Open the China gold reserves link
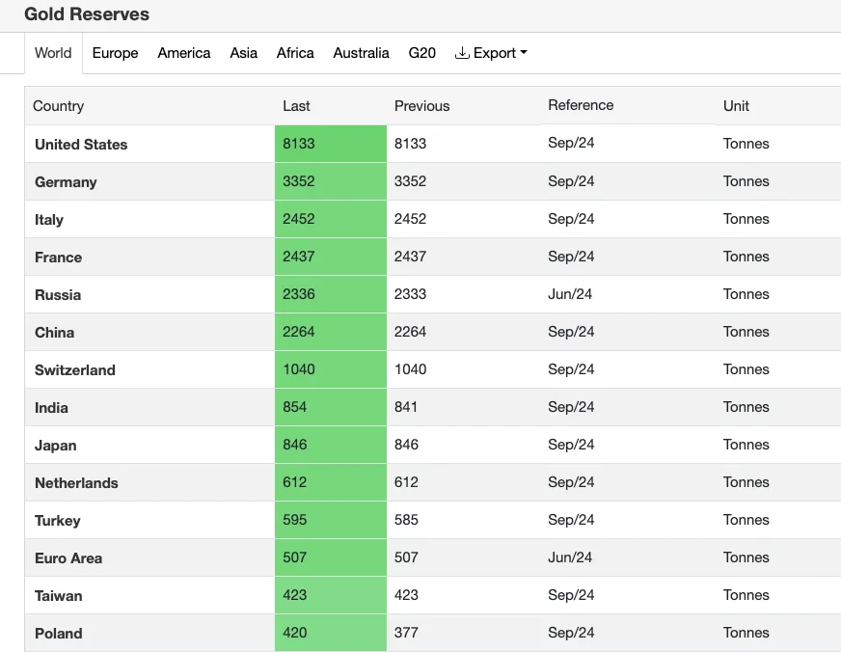This screenshot has width=841, height=652. [55, 333]
